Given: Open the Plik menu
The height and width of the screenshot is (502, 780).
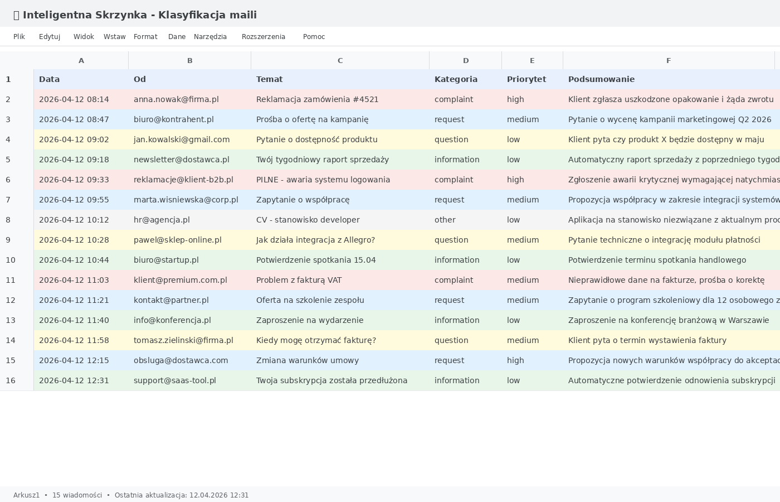Looking at the screenshot, I should [19, 36].
